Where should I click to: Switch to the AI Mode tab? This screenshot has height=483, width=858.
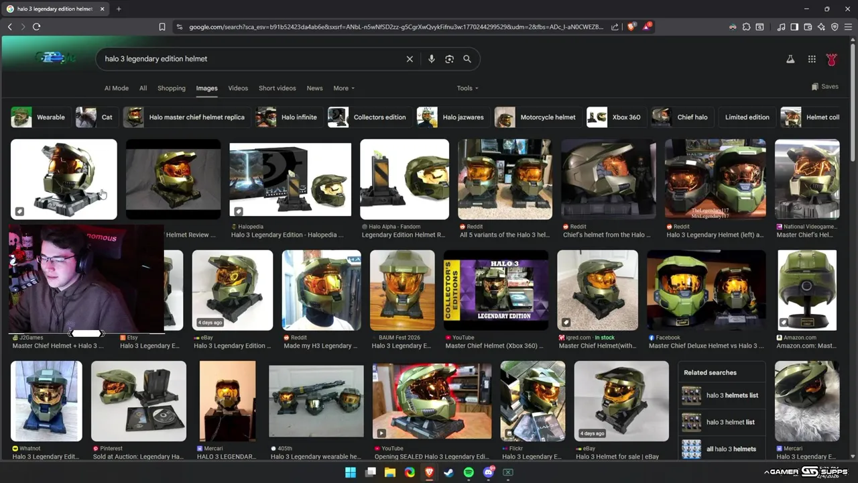(x=117, y=88)
